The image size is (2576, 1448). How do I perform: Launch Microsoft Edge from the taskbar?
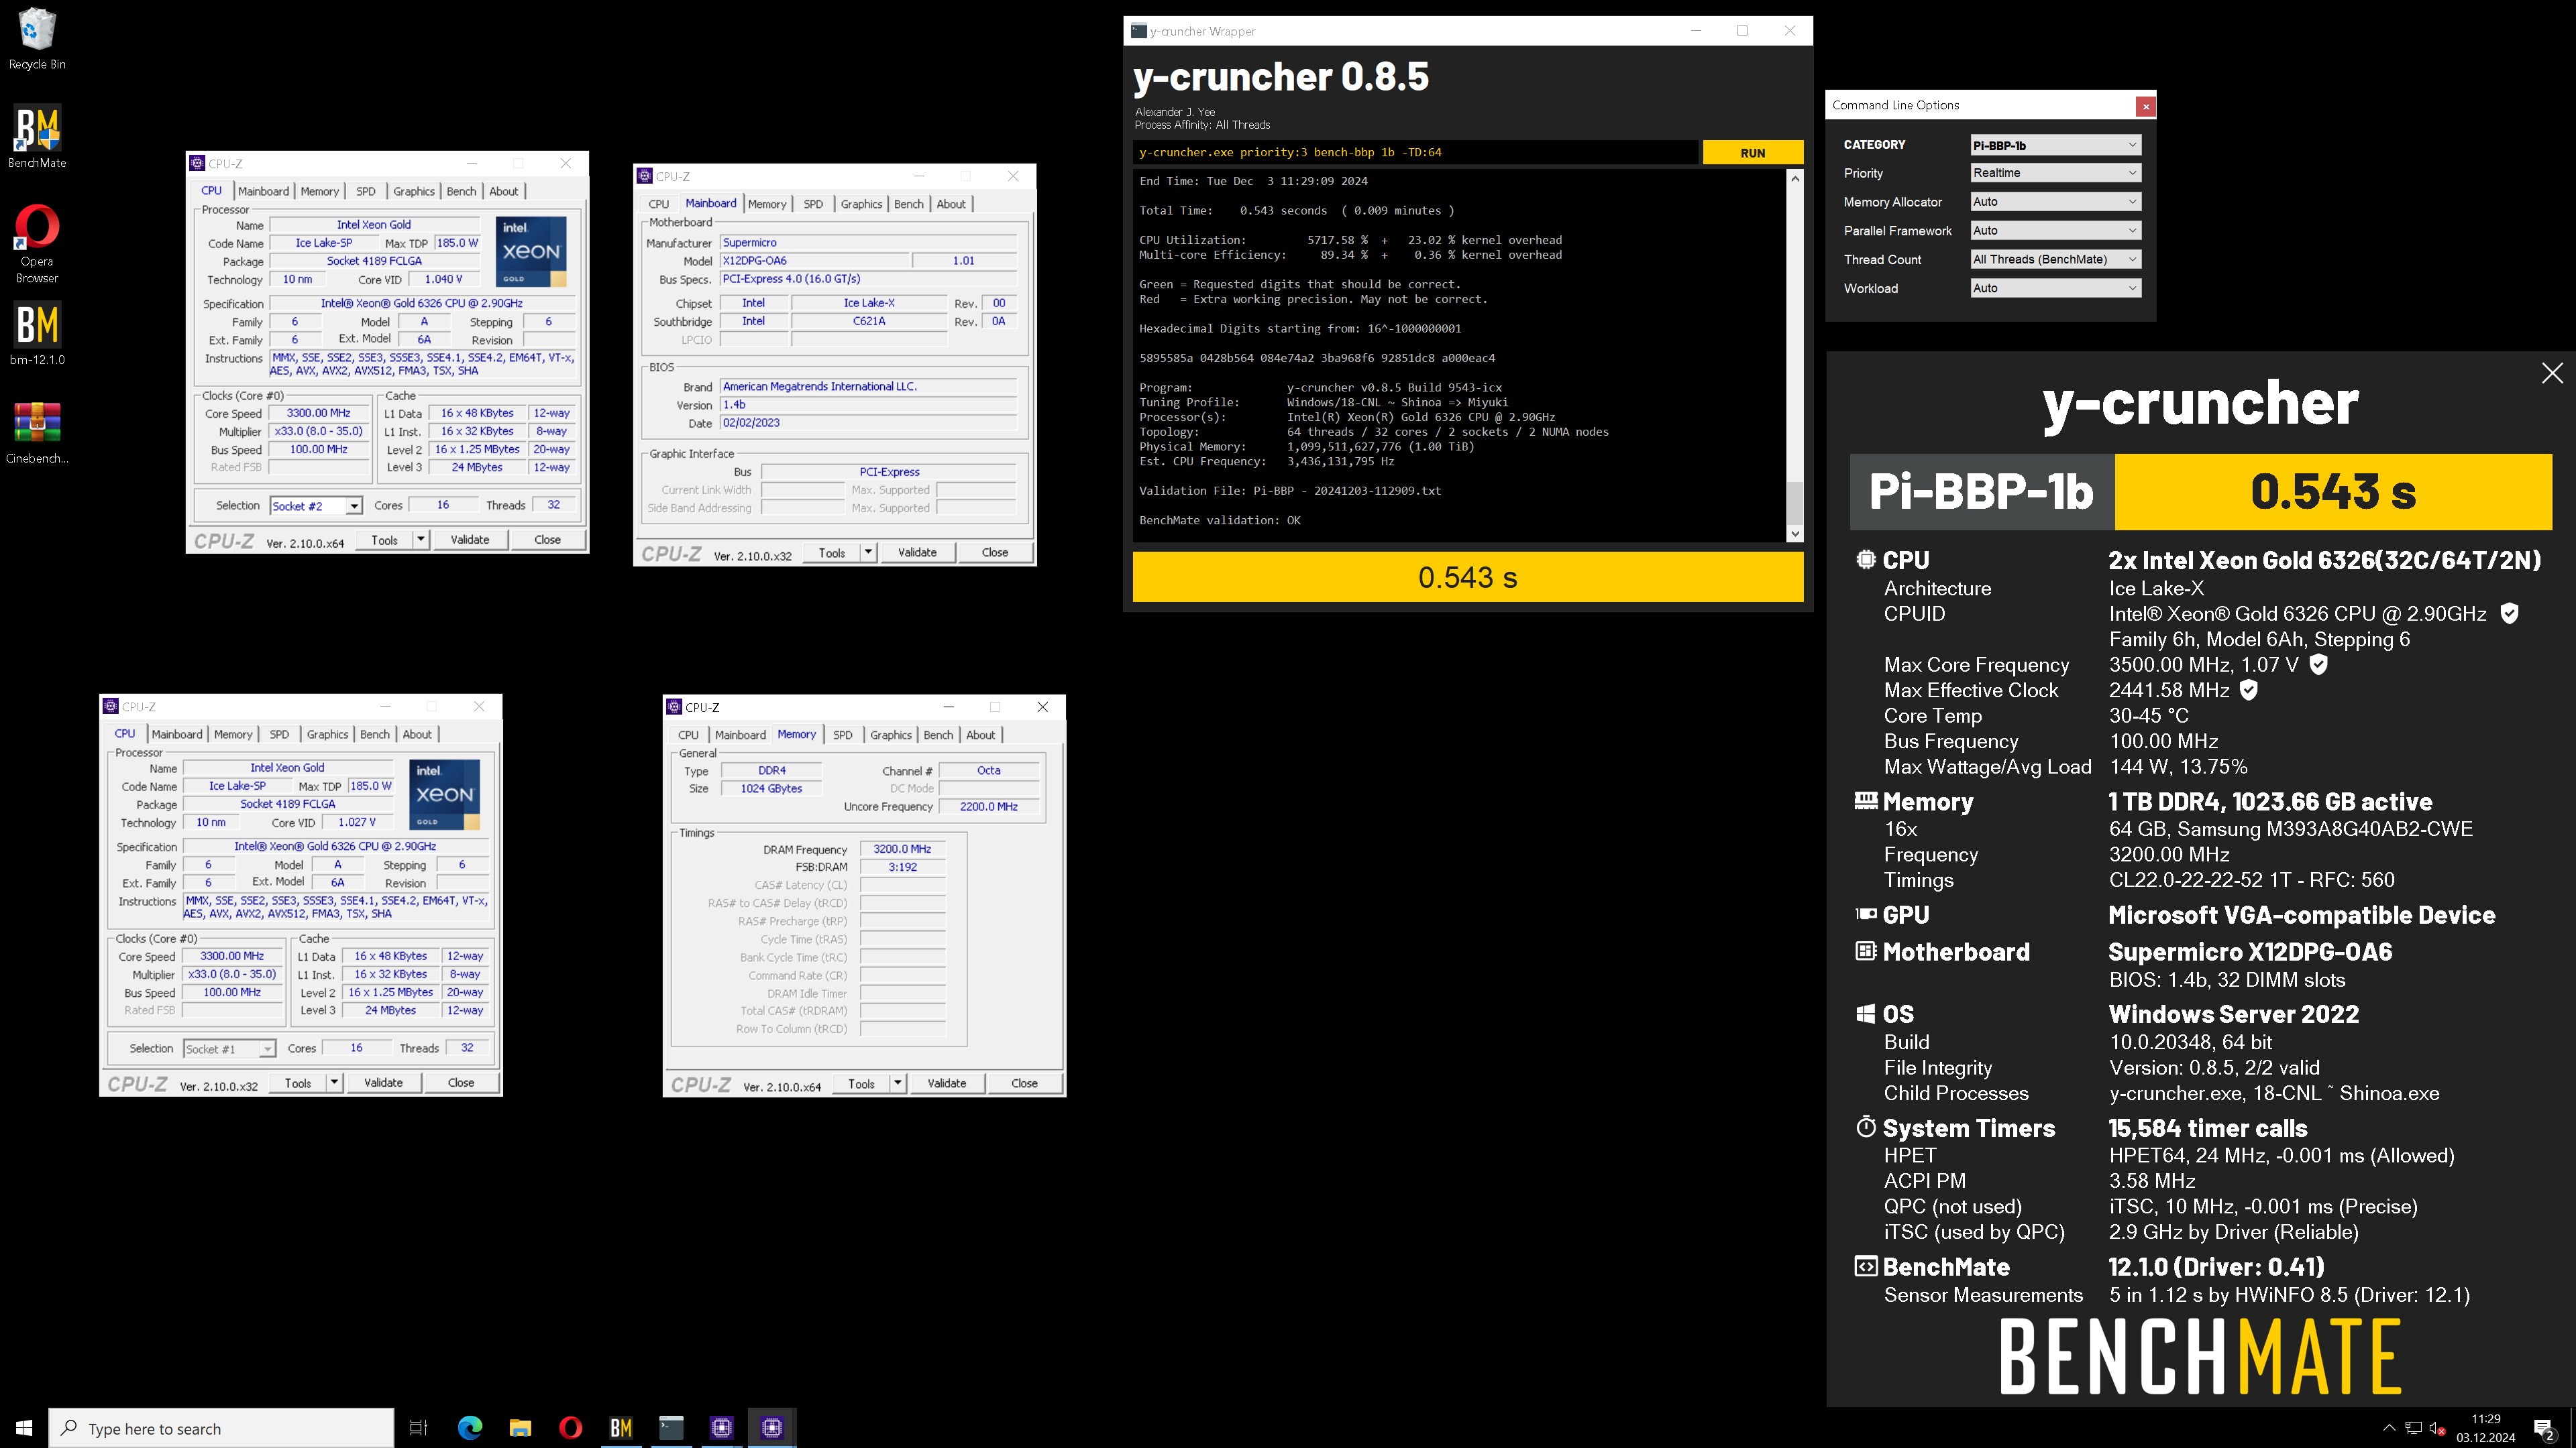pyautogui.click(x=470, y=1427)
